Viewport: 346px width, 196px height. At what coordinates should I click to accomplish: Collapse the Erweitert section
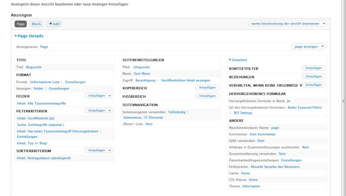coord(238,60)
